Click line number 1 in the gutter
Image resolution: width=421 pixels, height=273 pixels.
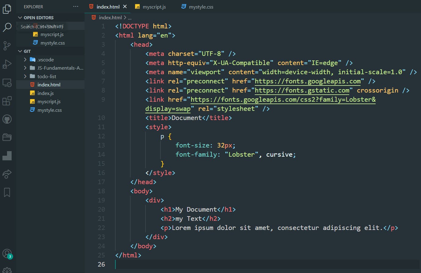click(103, 26)
